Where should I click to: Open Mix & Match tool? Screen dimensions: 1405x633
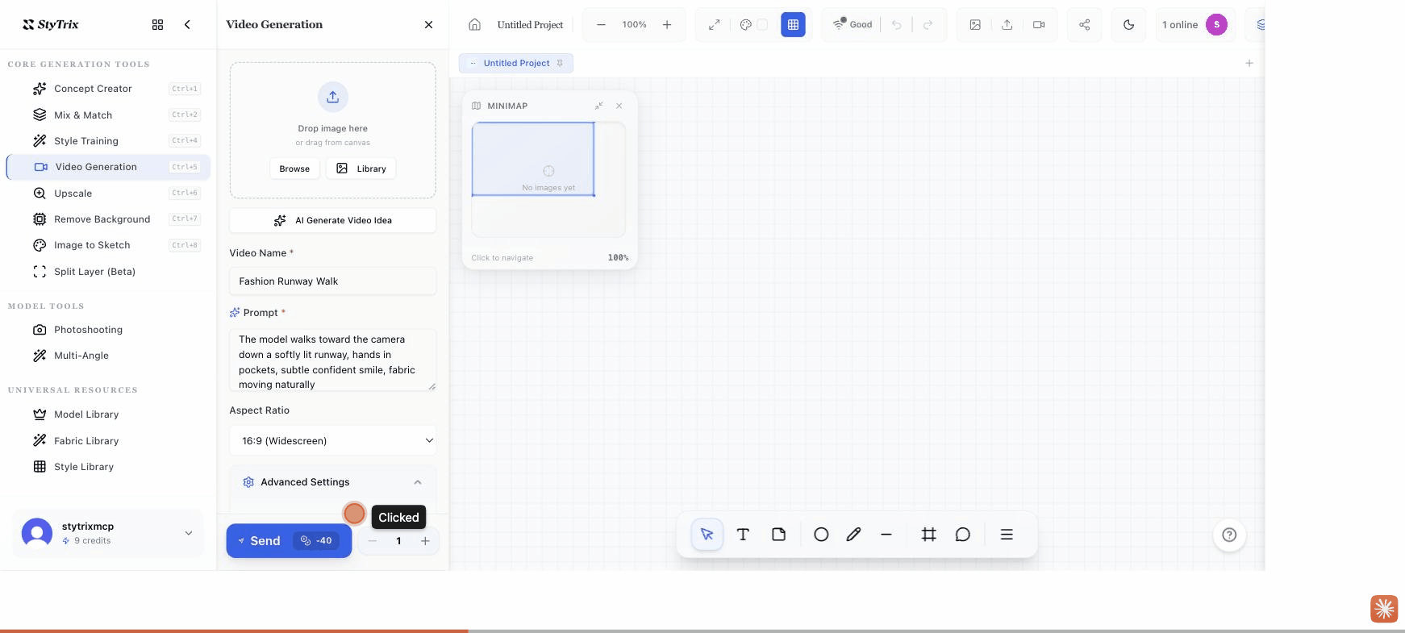[x=108, y=115]
